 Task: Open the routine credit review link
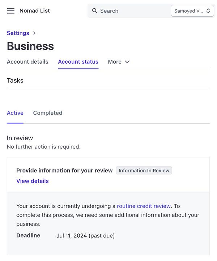tap(144, 206)
